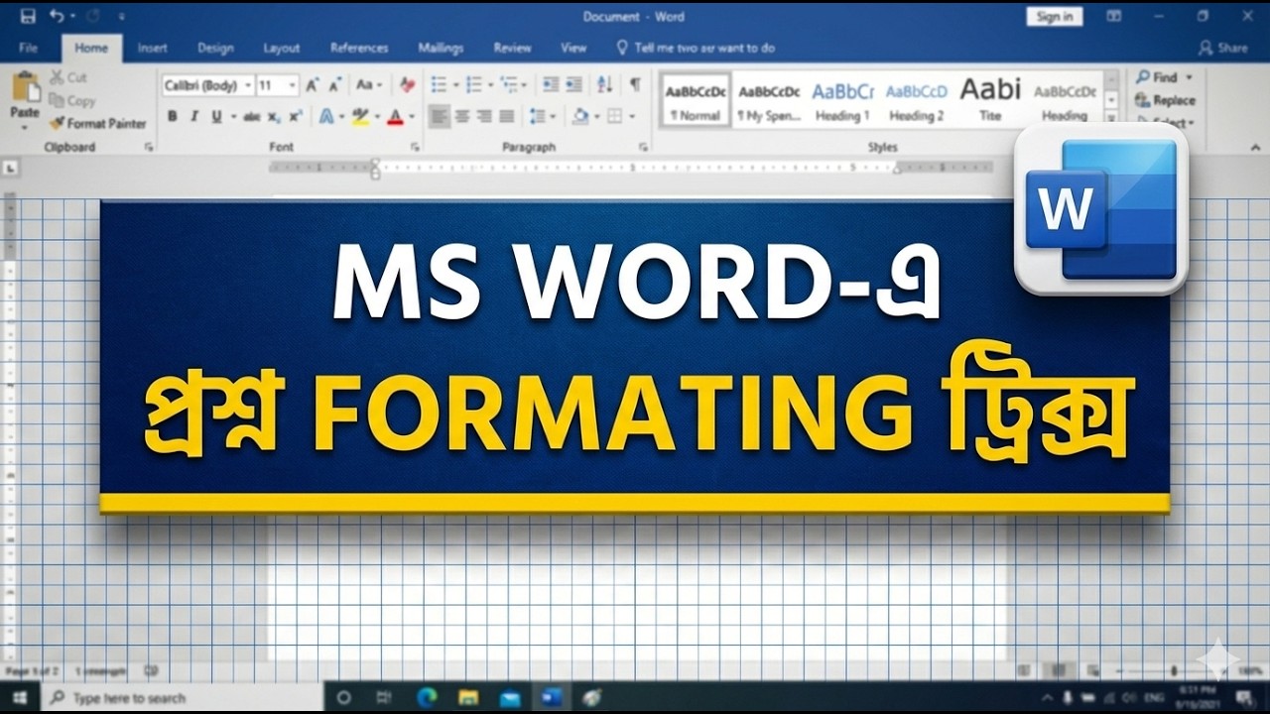The width and height of the screenshot is (1270, 714).
Task: Open line and paragraph spacing options
Action: click(539, 117)
